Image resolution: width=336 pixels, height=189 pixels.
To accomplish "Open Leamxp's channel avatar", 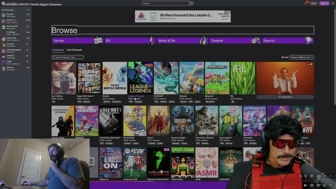I will tap(3, 57).
